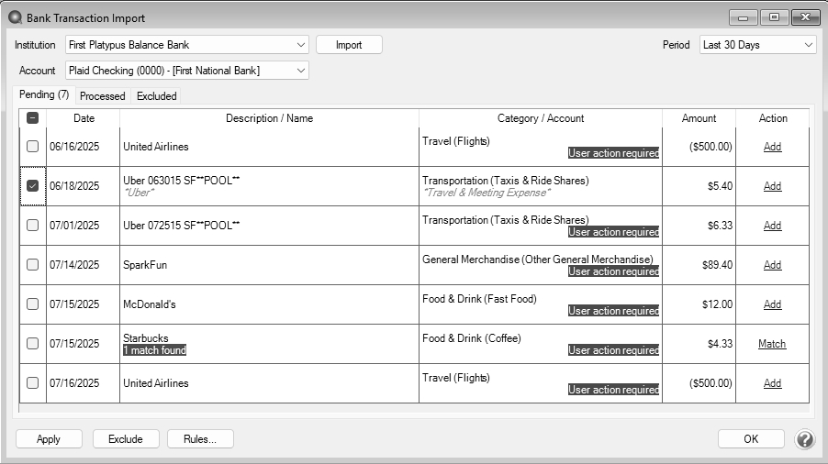Toggle the select-all checkbox in table header
Viewport: 828px width, 464px height.
33,118
